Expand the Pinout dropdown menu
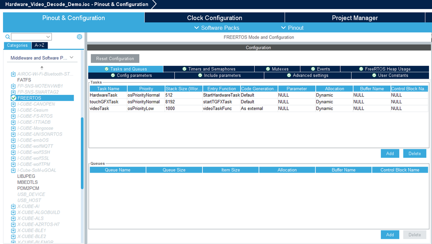The height and width of the screenshot is (244, 432). [292, 28]
